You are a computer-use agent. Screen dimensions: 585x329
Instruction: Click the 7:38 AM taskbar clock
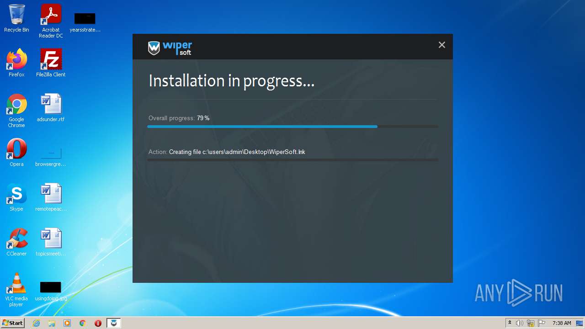[x=562, y=323]
